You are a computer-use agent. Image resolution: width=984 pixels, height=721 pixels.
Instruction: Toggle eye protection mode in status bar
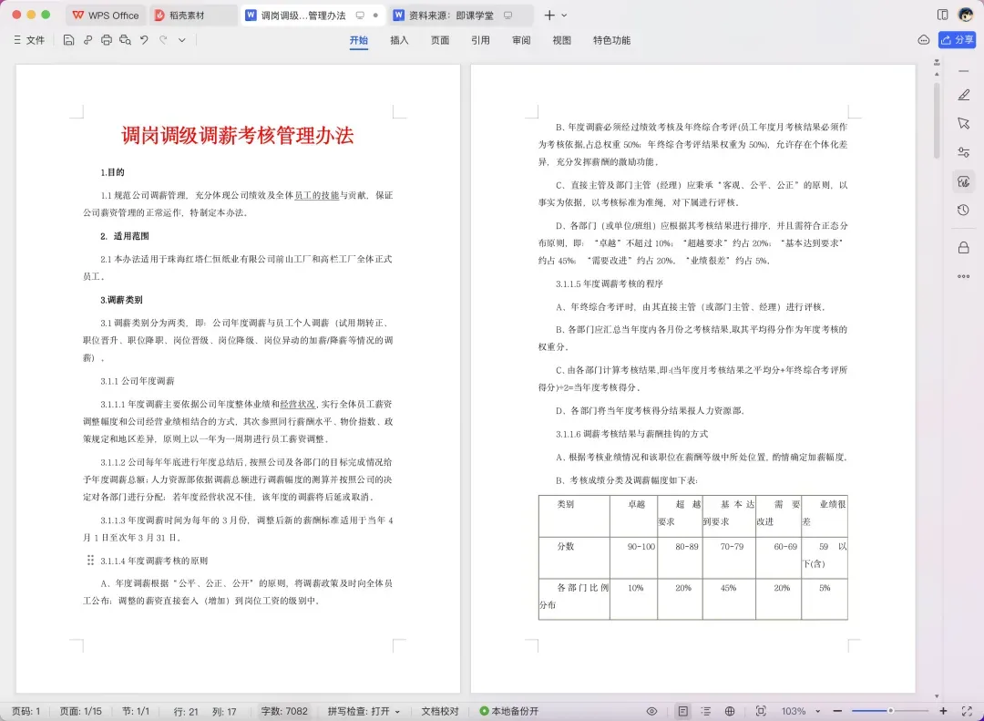(652, 711)
